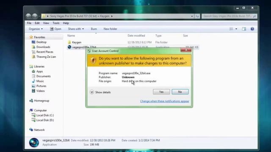271x152 pixels.
Task: Click the UAC shield warning icon
Action: click(x=93, y=60)
